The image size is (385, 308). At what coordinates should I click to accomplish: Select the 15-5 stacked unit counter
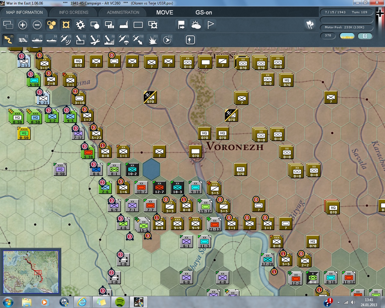[143, 225]
